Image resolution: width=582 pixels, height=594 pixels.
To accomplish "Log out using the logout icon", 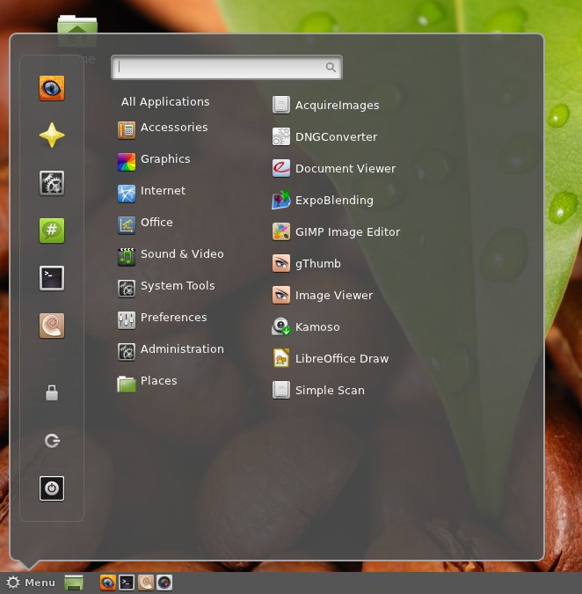I will (x=52, y=441).
